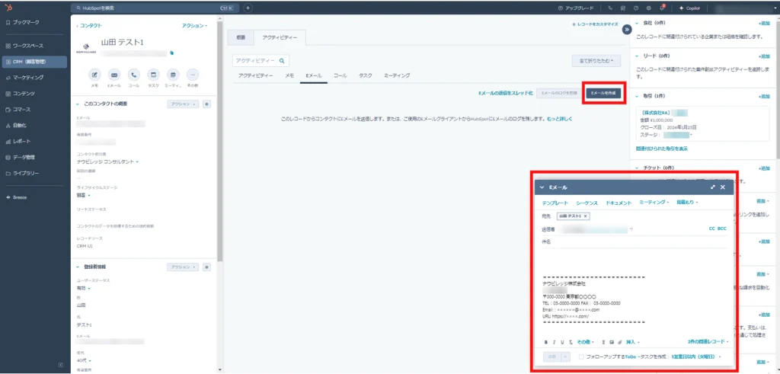Open settings gear icon in top bar
Viewport: 780px width, 374px height.
[x=649, y=8]
